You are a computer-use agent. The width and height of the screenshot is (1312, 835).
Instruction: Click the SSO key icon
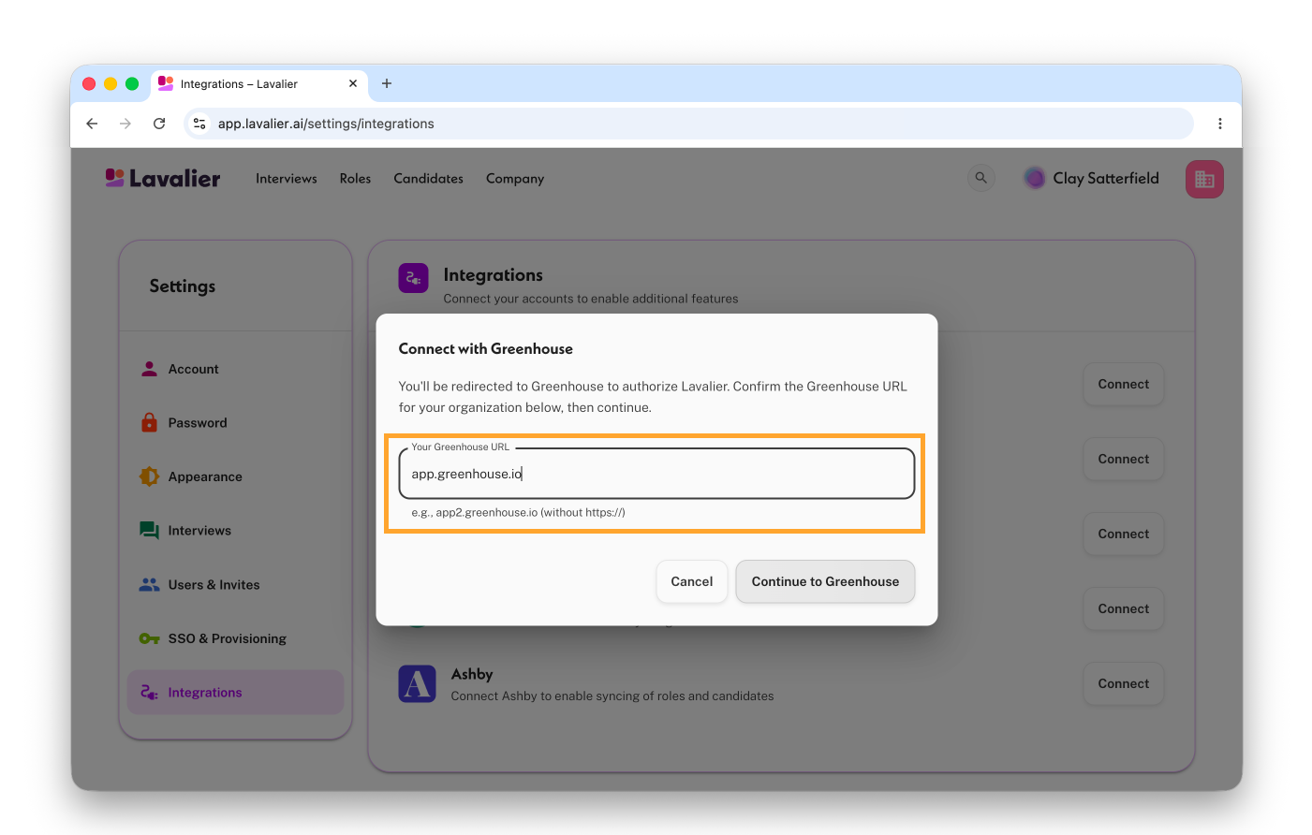click(149, 638)
